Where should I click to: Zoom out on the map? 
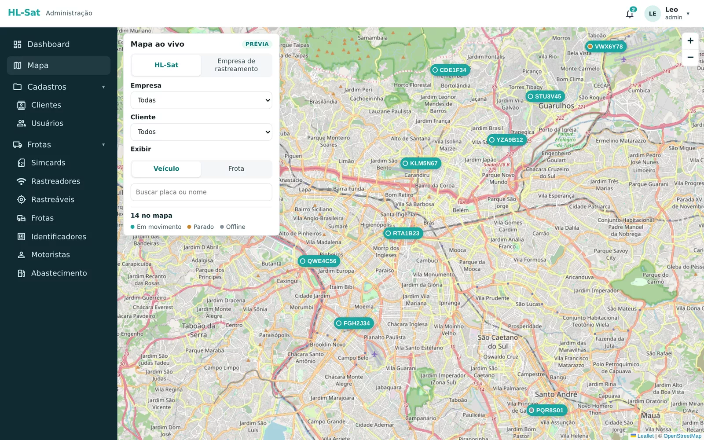point(690,57)
